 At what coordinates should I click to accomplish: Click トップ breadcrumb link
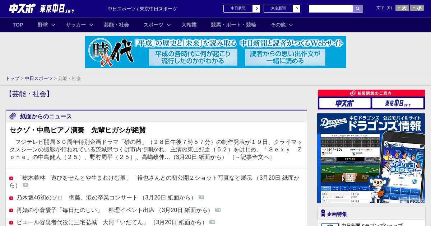coord(12,78)
